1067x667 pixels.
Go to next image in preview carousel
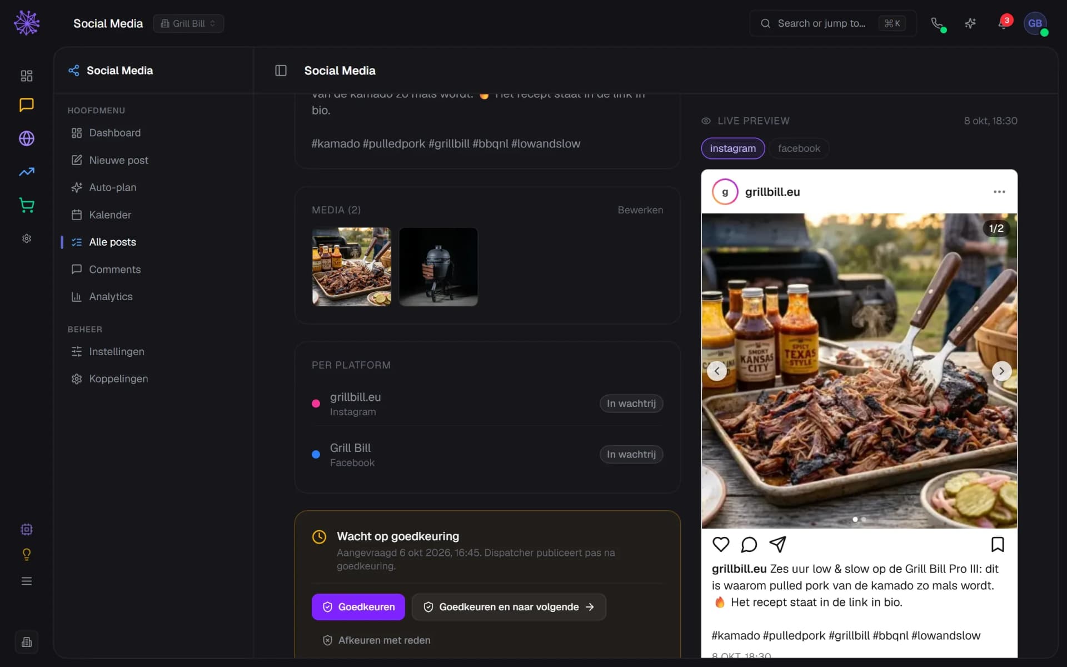(1001, 371)
